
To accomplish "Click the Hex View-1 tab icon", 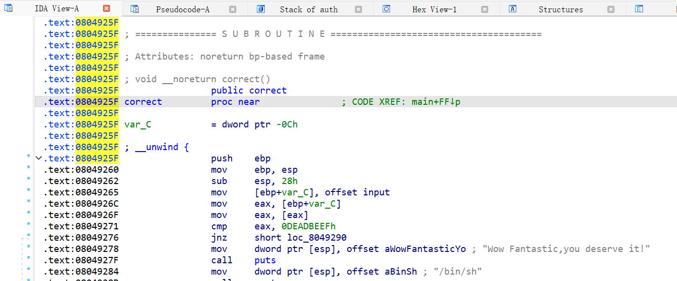I will (x=387, y=9).
